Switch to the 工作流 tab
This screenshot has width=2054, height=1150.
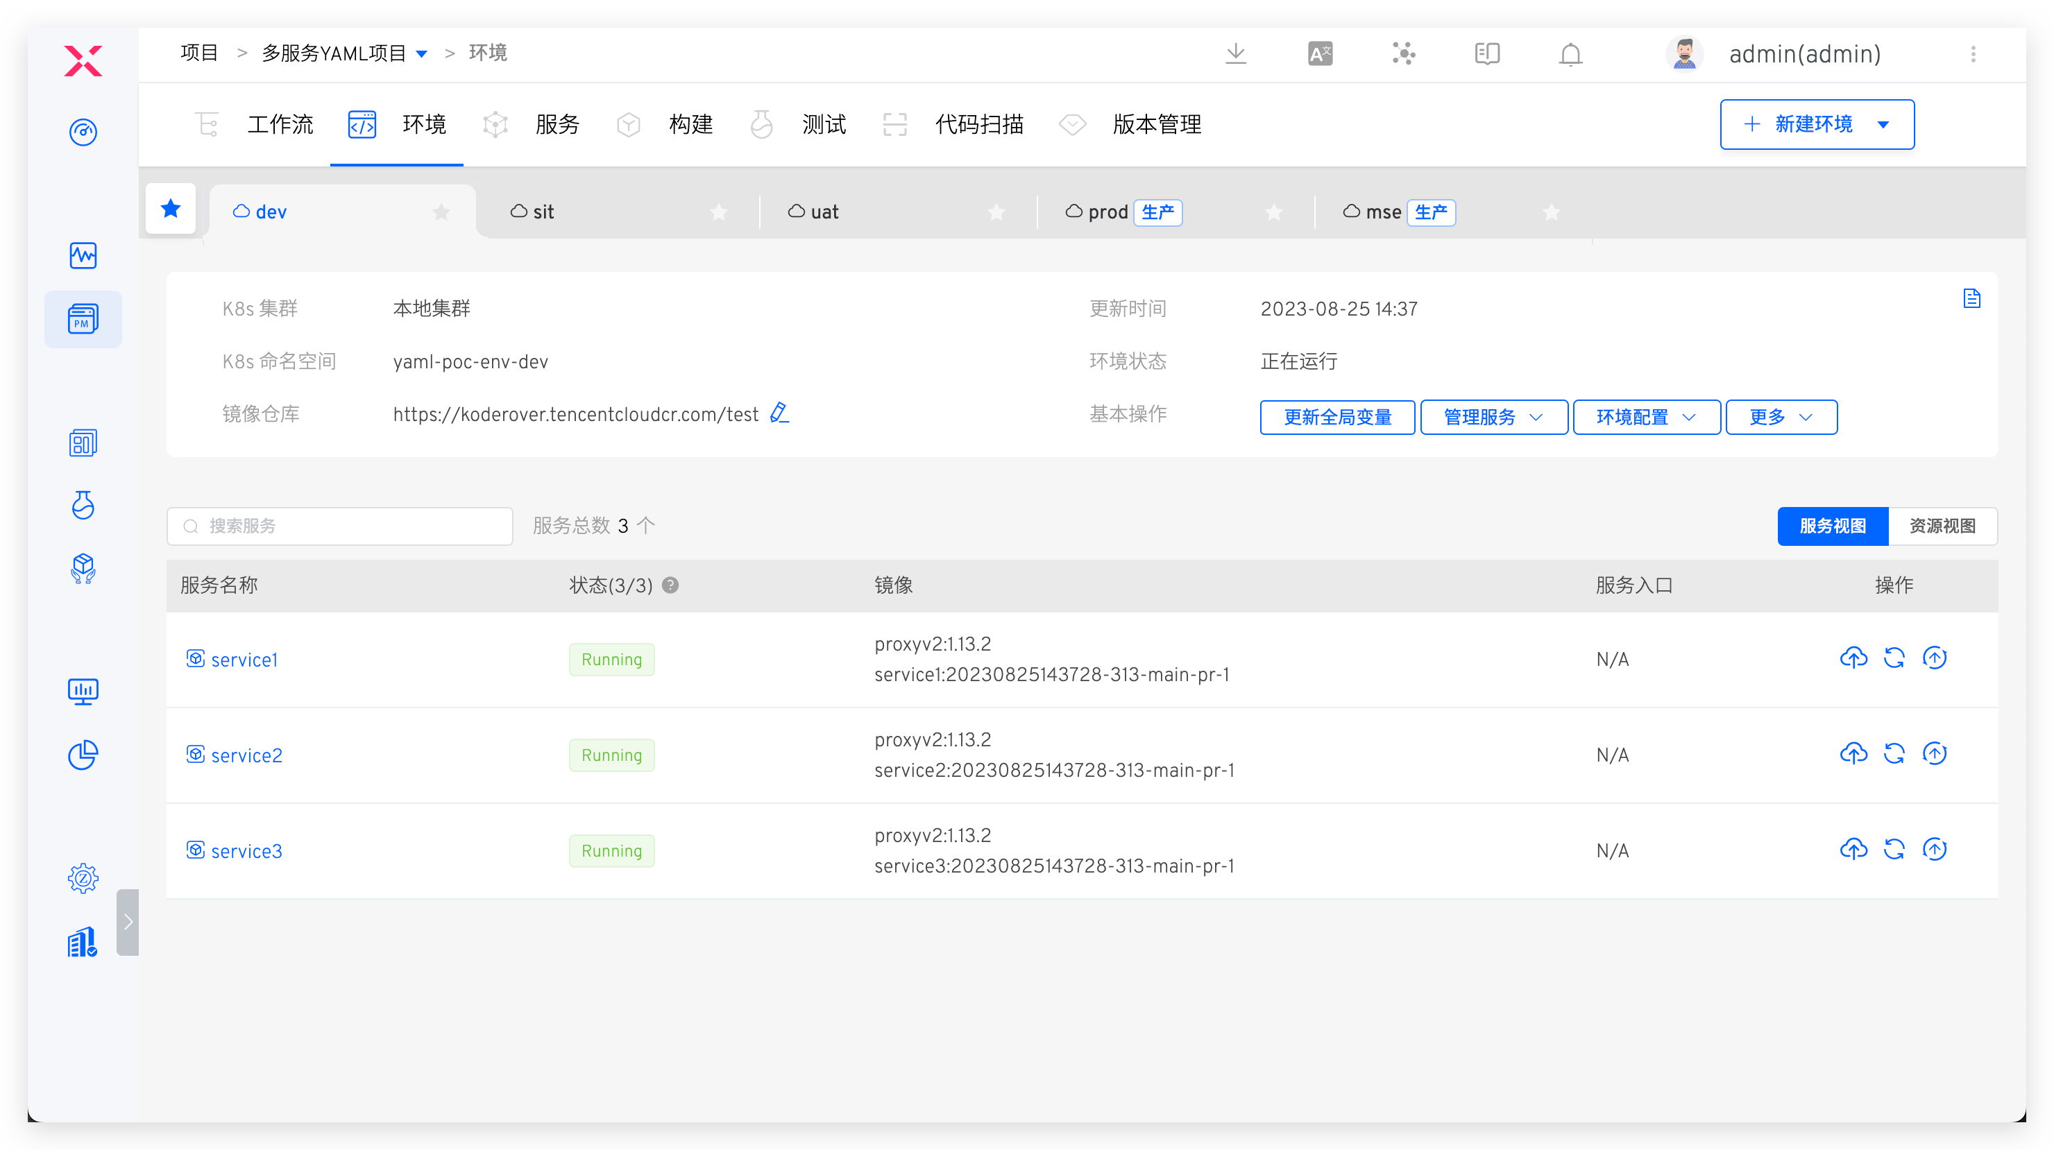tap(280, 124)
